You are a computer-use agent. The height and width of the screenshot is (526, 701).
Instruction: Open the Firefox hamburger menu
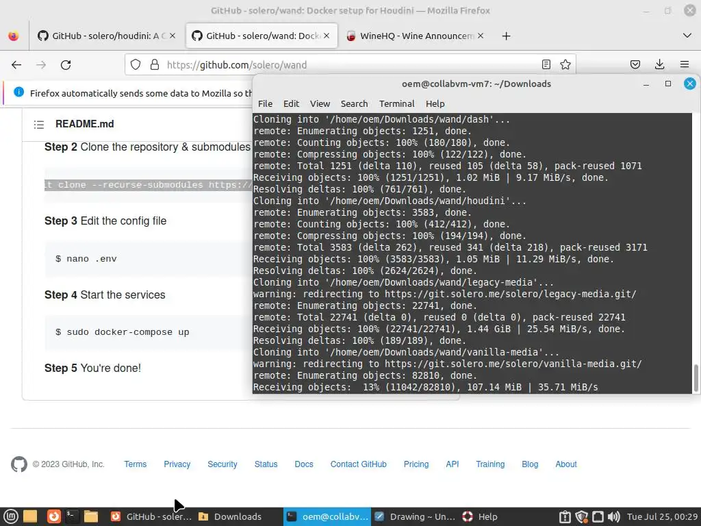click(684, 65)
